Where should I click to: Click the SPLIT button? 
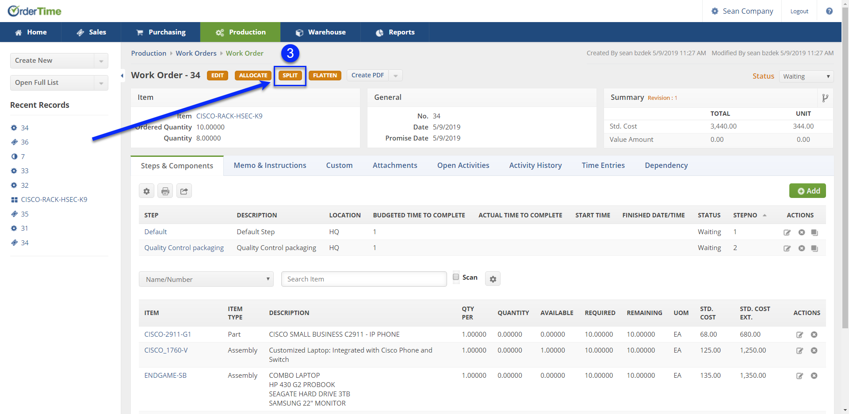point(290,76)
